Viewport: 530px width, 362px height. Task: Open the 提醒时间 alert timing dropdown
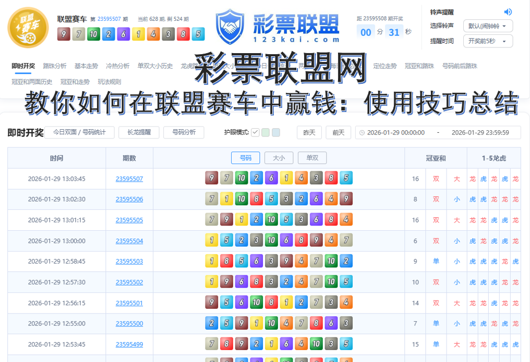click(x=488, y=41)
